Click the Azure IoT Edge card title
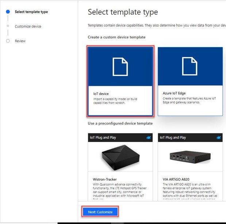This screenshot has width=226, height=224. click(x=174, y=93)
